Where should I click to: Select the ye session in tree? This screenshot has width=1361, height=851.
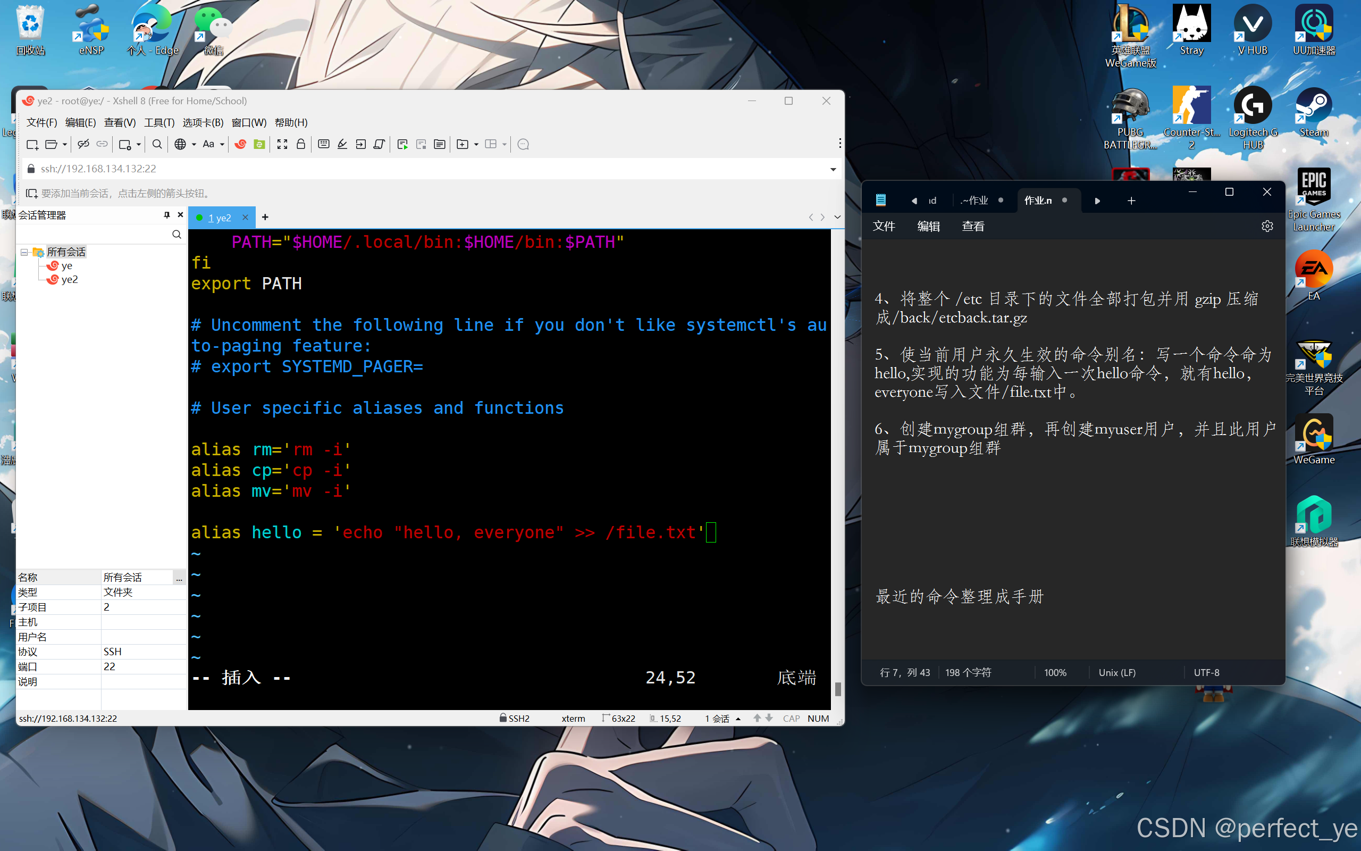point(66,265)
